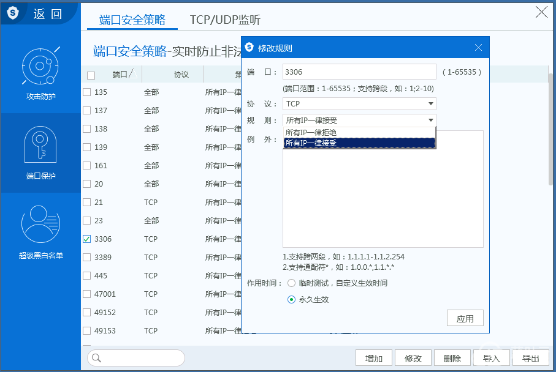The image size is (556, 372).
Task: Check the box for port 20
Action: (86, 184)
